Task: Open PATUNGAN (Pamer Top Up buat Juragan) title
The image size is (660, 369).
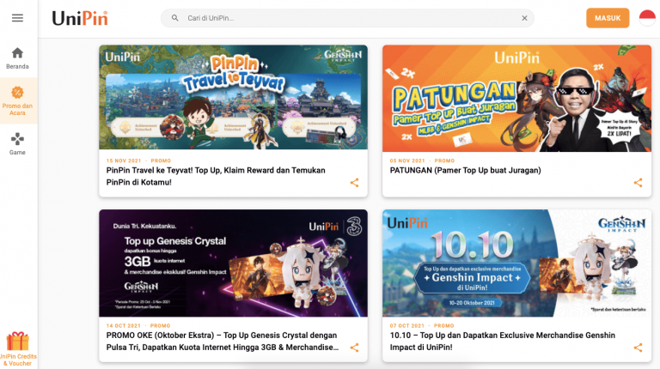Action: click(465, 170)
